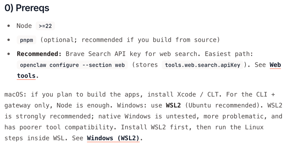293x149 pixels.
Task: Click the "tools.web.search.apiKey" code snippet
Action: pos(202,65)
